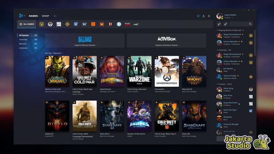This screenshot has height=154, width=274.
Task: Open Overwatch title link
Action: click(x=159, y=89)
